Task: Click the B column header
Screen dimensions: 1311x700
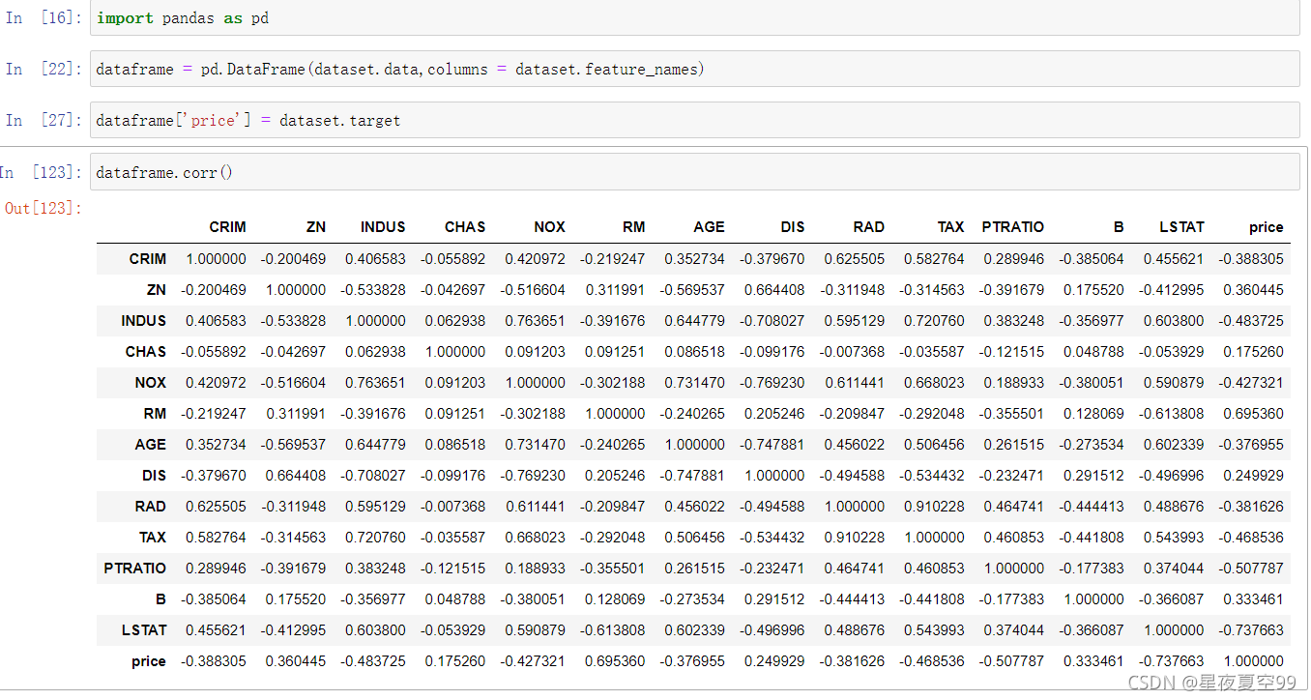Action: tap(1119, 227)
